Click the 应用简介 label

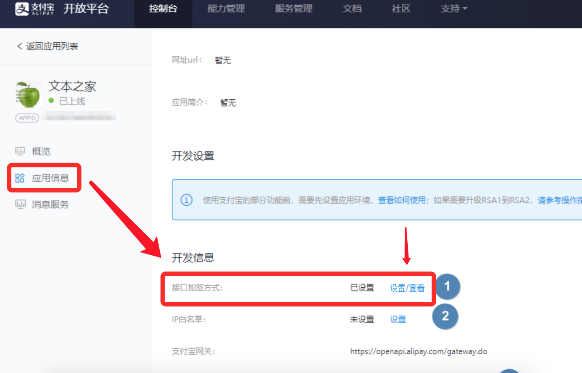tap(189, 102)
